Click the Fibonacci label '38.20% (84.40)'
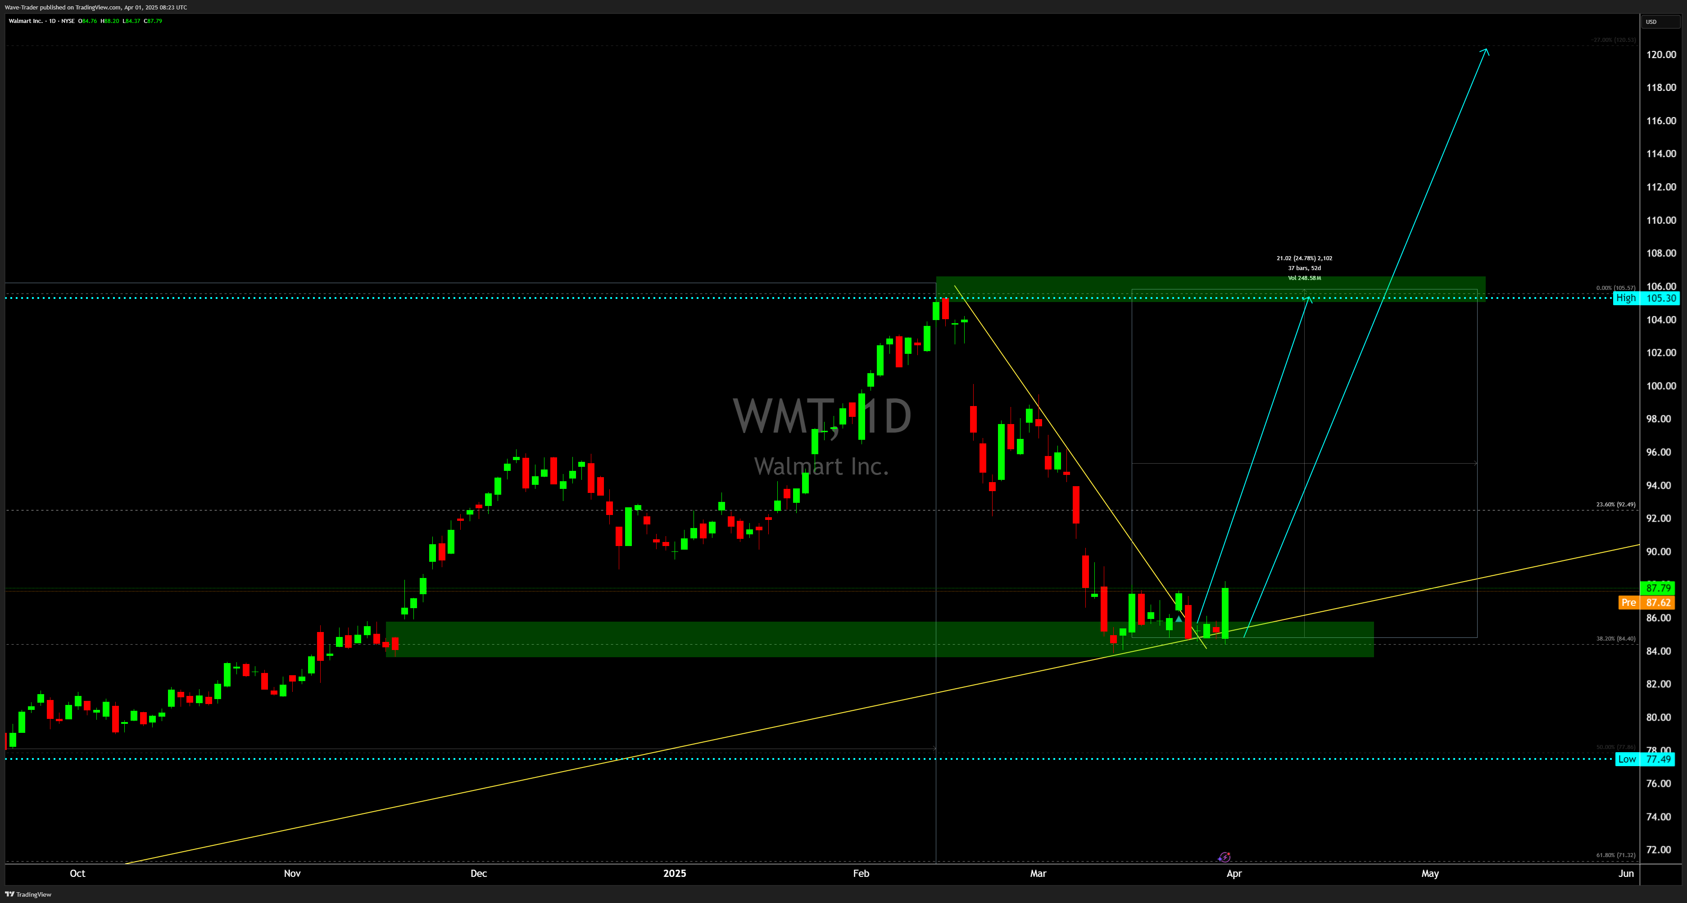This screenshot has width=1687, height=903. point(1615,638)
